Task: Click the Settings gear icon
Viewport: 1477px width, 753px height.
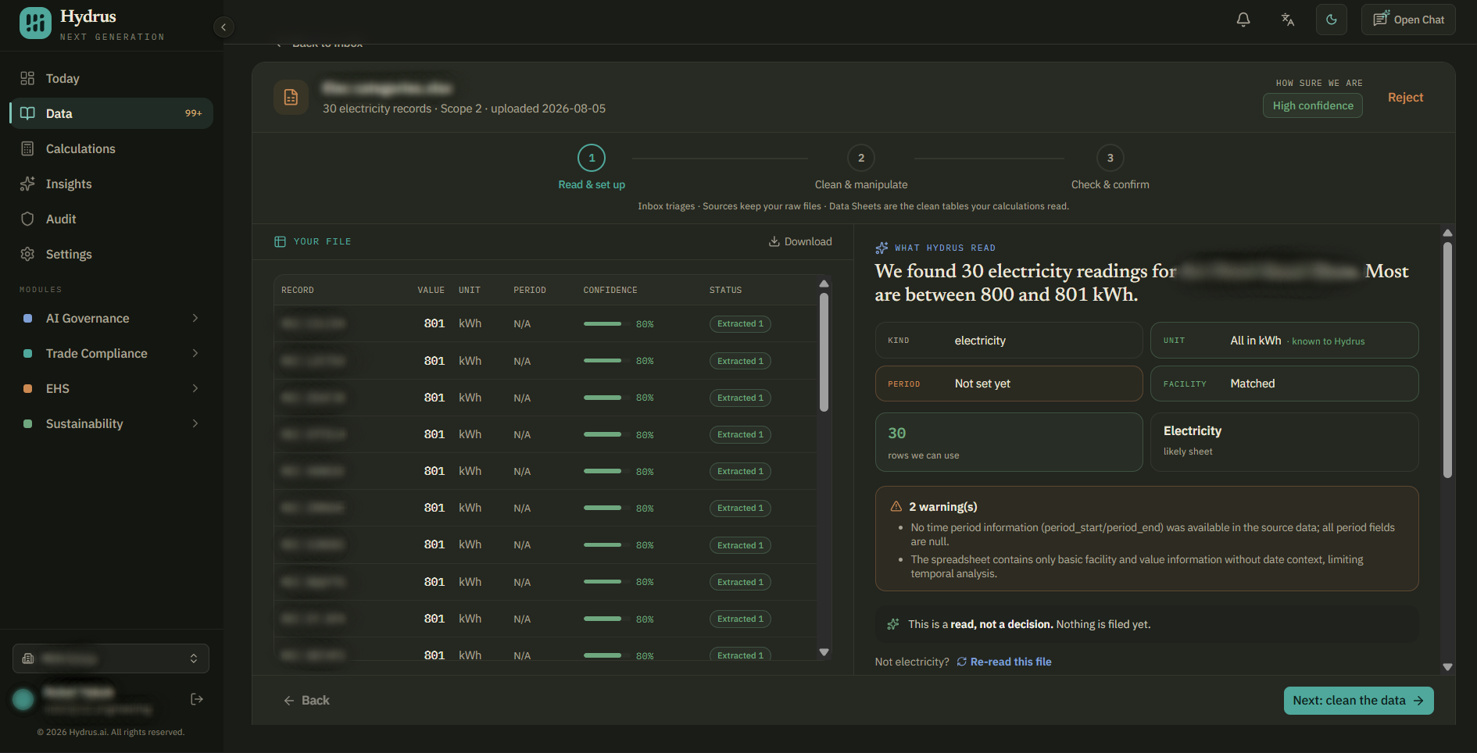Action: click(27, 254)
